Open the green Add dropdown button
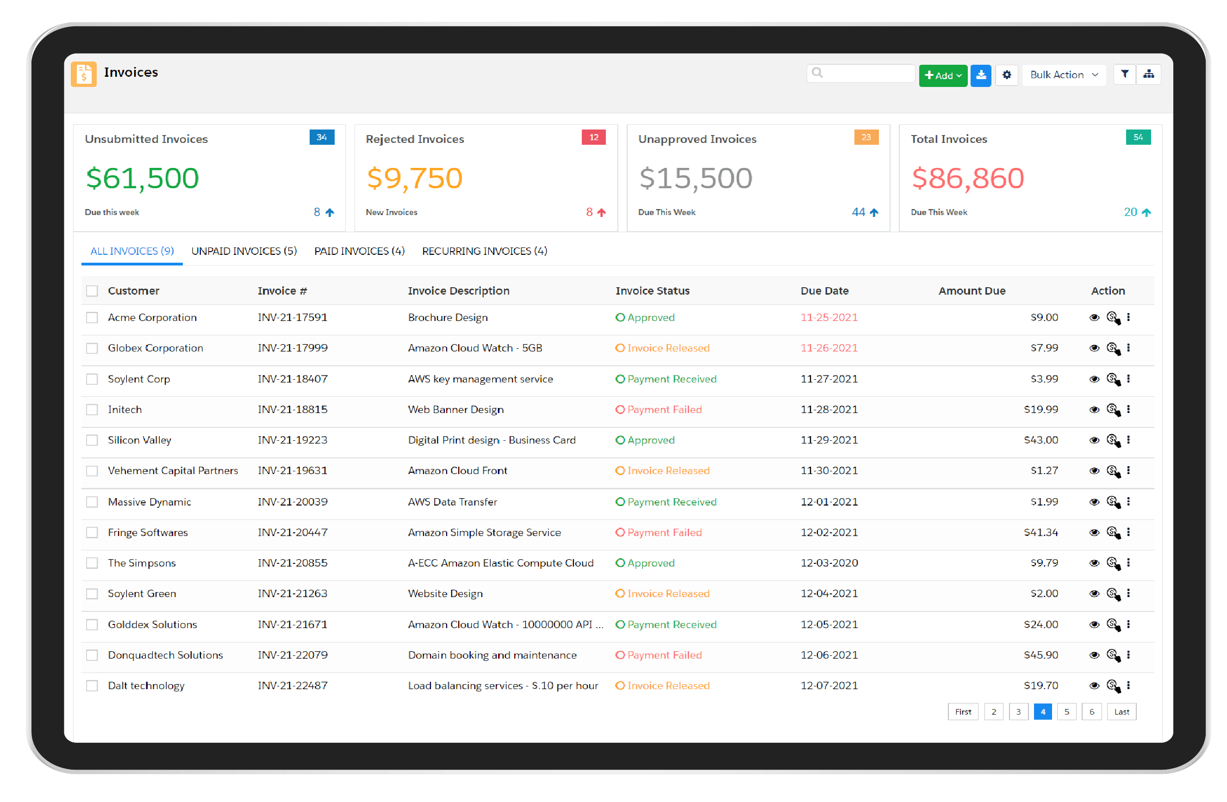The image size is (1227, 802). (942, 76)
